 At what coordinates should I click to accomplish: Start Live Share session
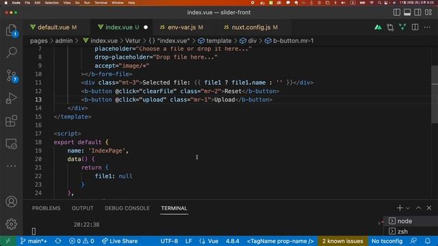[120, 241]
